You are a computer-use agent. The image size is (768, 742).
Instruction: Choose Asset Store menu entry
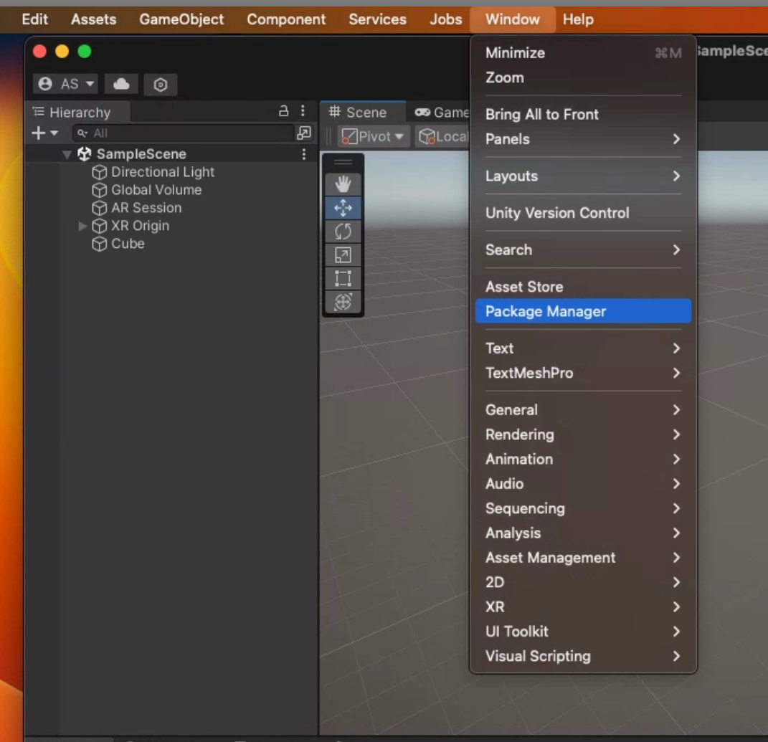[x=583, y=287]
